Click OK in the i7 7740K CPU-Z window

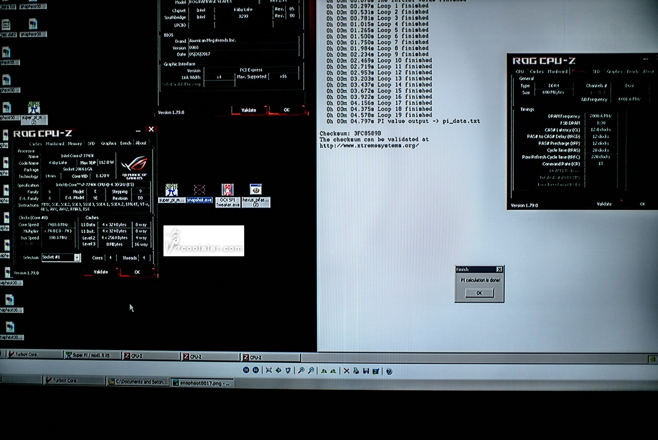(x=137, y=272)
